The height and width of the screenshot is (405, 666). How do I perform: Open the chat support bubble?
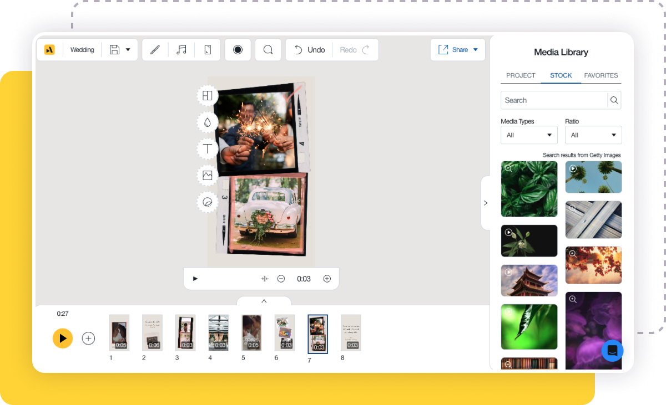point(612,351)
